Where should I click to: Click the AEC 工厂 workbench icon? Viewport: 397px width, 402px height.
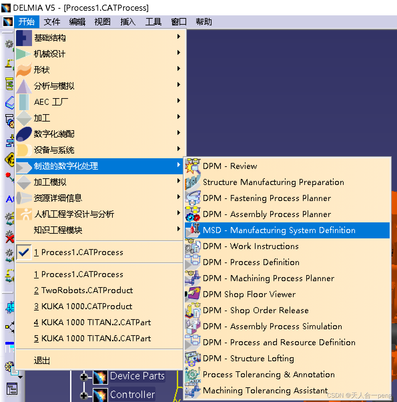point(24,102)
